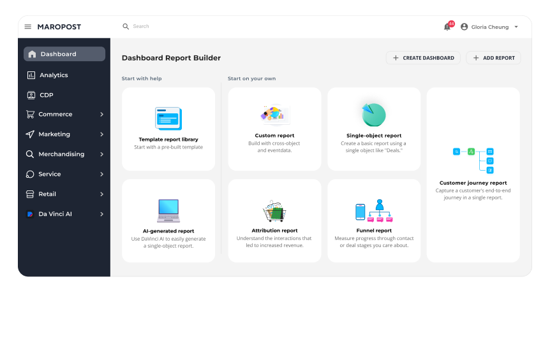Open the Merchandising menu item

tap(61, 154)
